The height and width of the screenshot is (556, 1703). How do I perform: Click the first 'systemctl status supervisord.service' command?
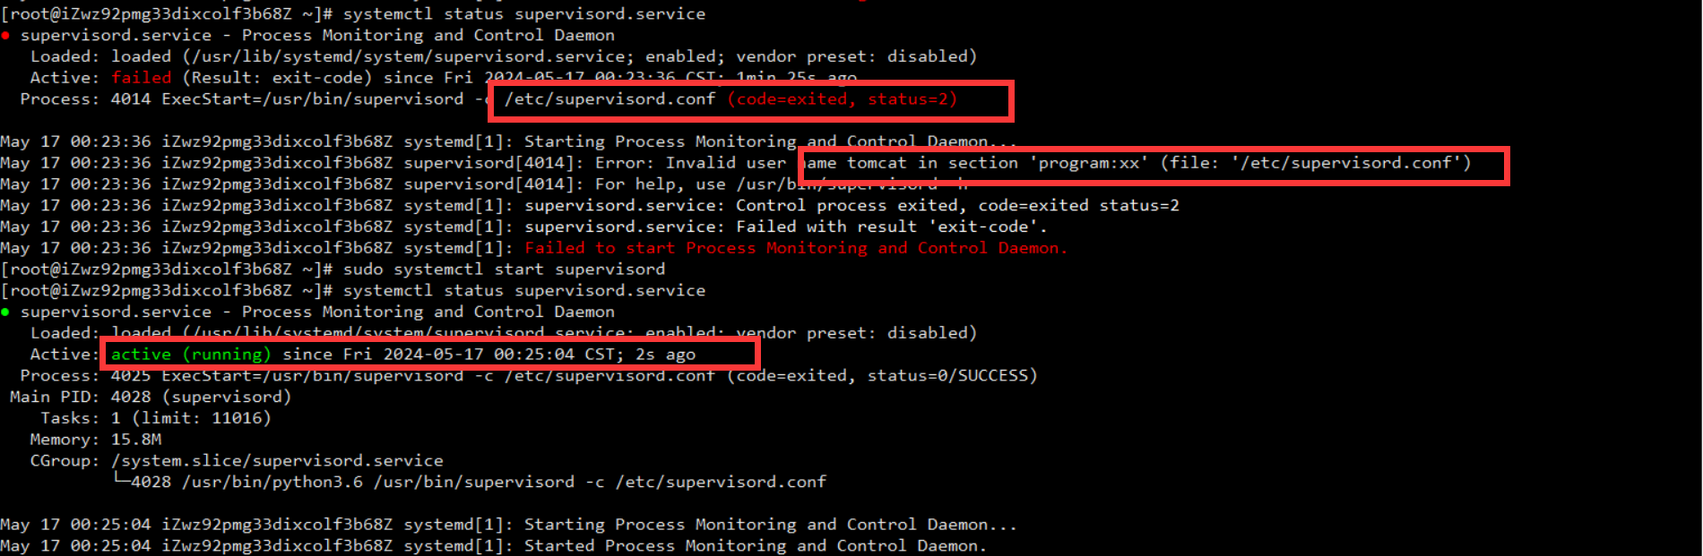coord(523,14)
